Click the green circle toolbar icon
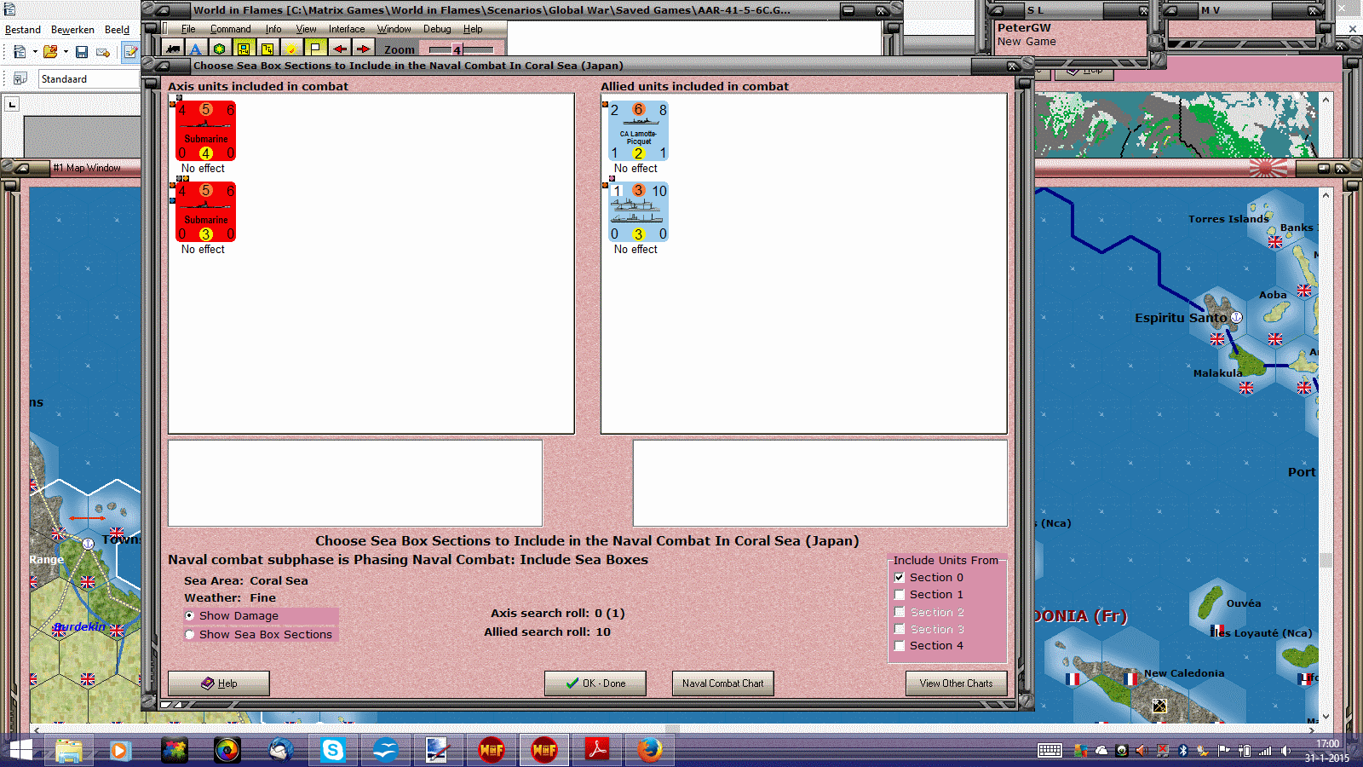Image resolution: width=1363 pixels, height=767 pixels. pyautogui.click(x=220, y=49)
